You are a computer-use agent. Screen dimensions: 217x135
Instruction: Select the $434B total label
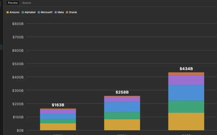point(186,69)
